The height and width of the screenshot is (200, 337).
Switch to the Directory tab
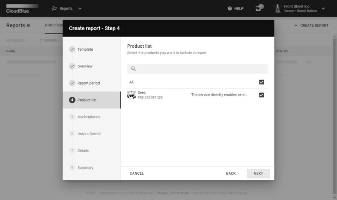(x=54, y=25)
